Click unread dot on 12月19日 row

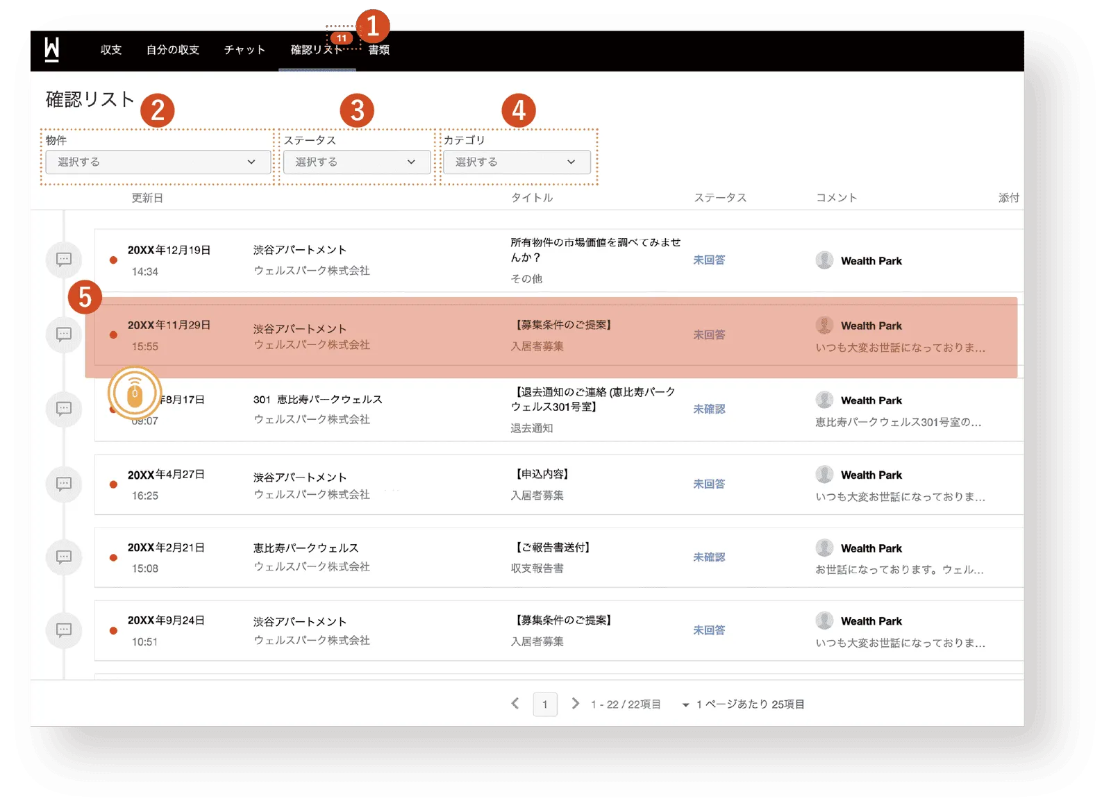[113, 260]
